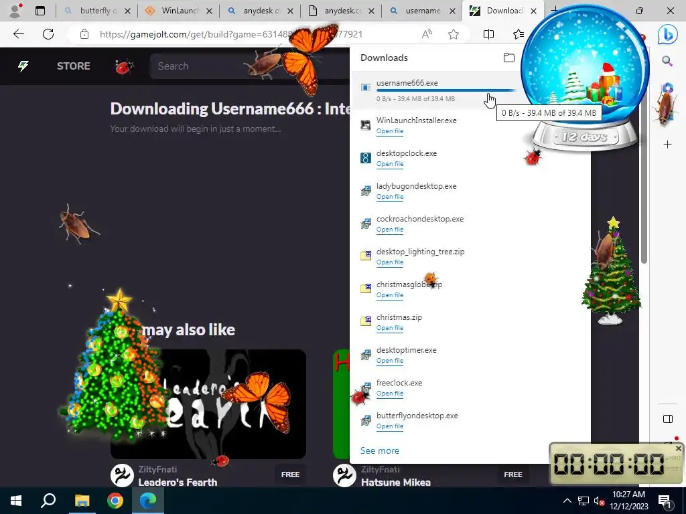Reload the Game Jolt page
The height and width of the screenshot is (514, 686).
coord(48,34)
